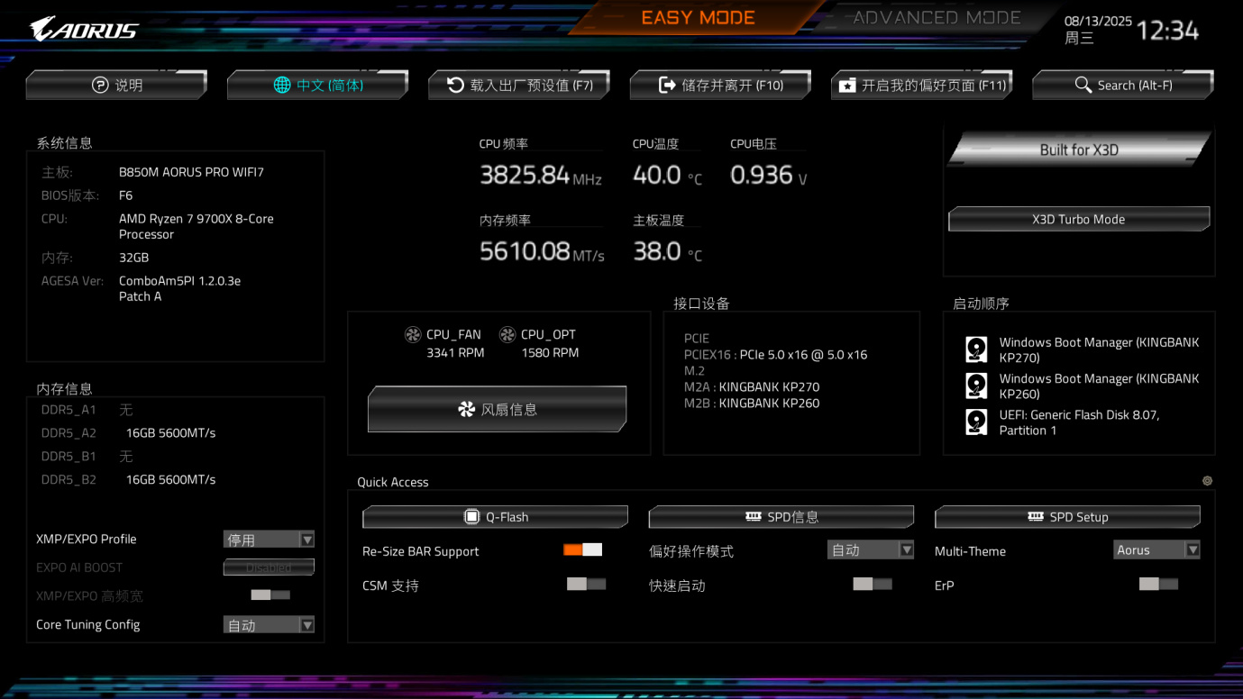Viewport: 1243px width, 699px height.
Task: Click the fan icon next to CPU_OPT
Action: (x=507, y=335)
